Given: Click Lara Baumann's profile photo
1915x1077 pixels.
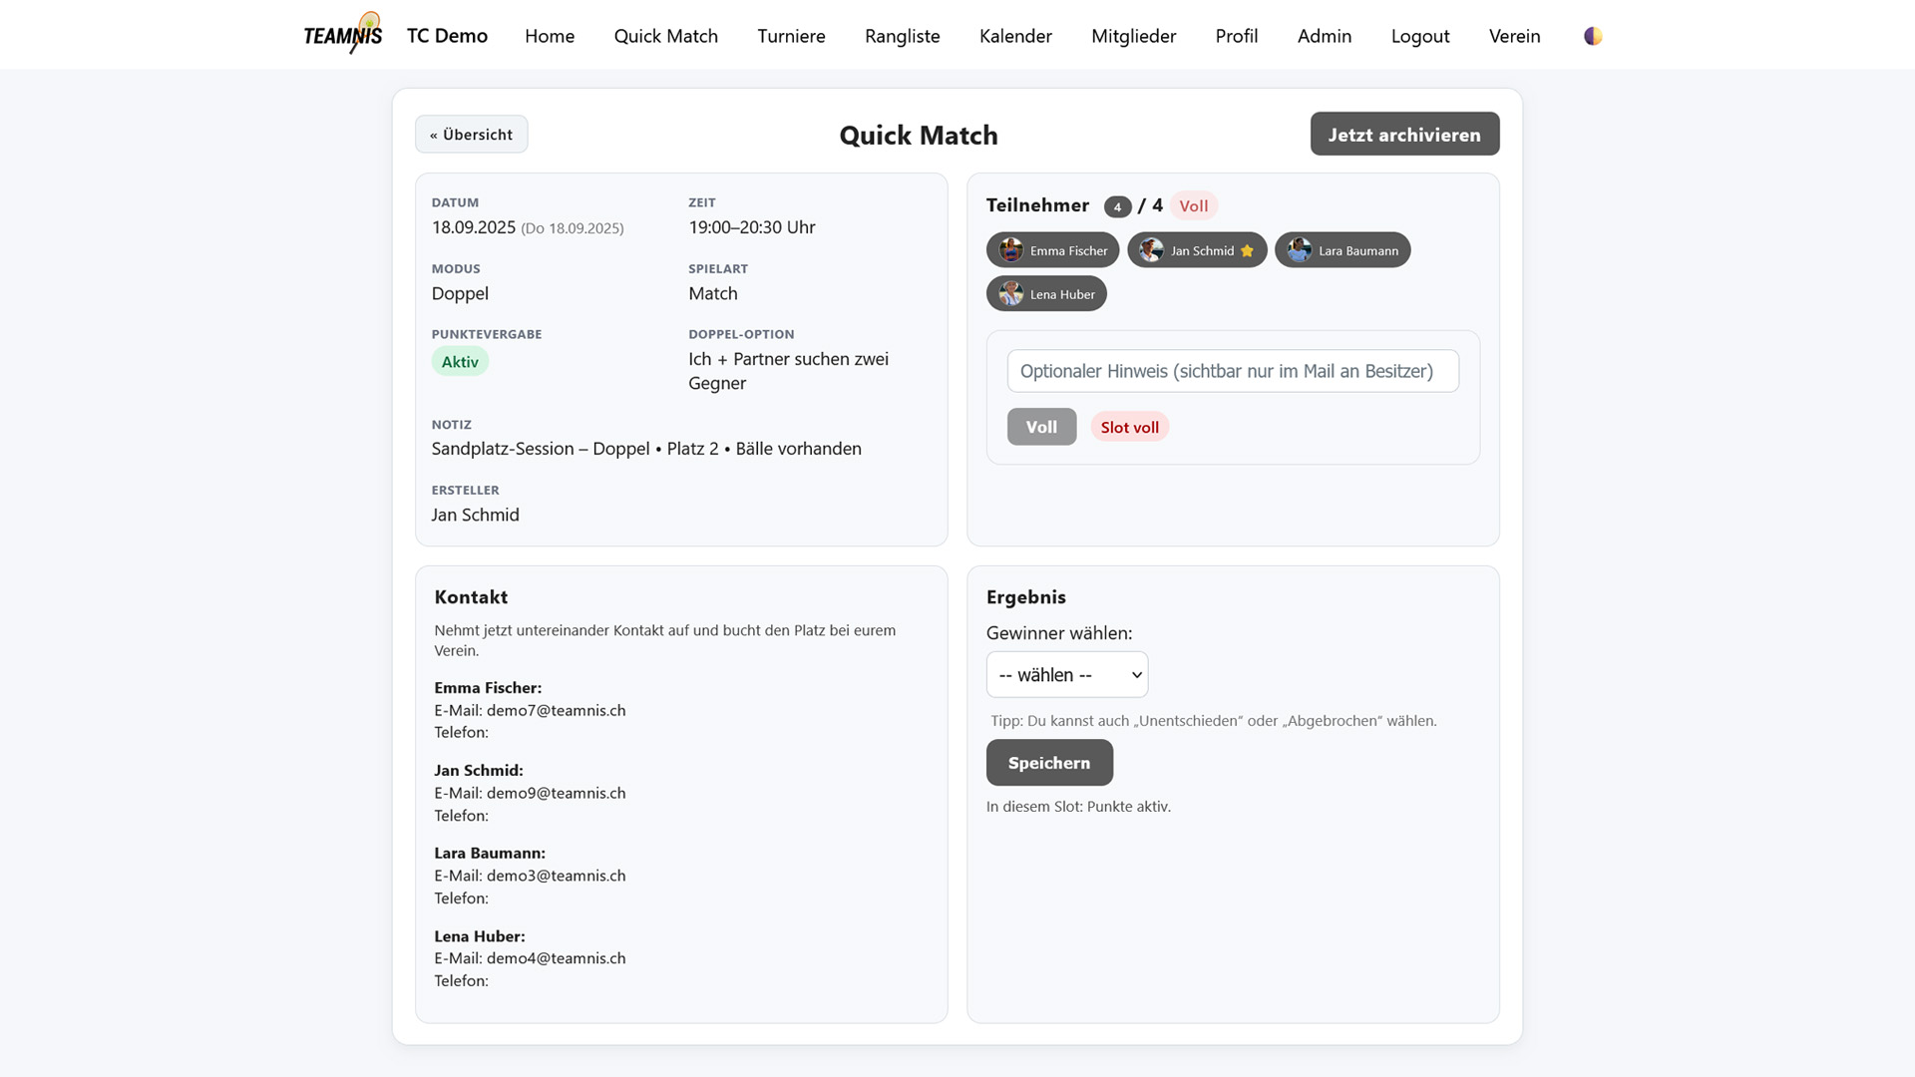Looking at the screenshot, I should click(1298, 249).
